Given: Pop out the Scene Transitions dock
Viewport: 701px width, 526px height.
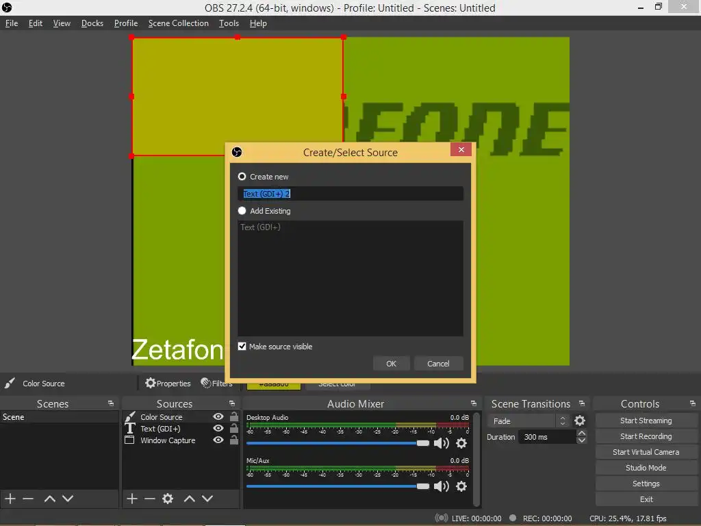Looking at the screenshot, I should tap(582, 403).
